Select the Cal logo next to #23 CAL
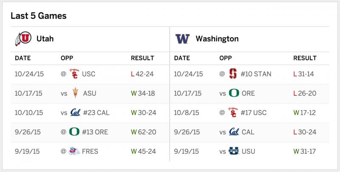 click(x=75, y=112)
